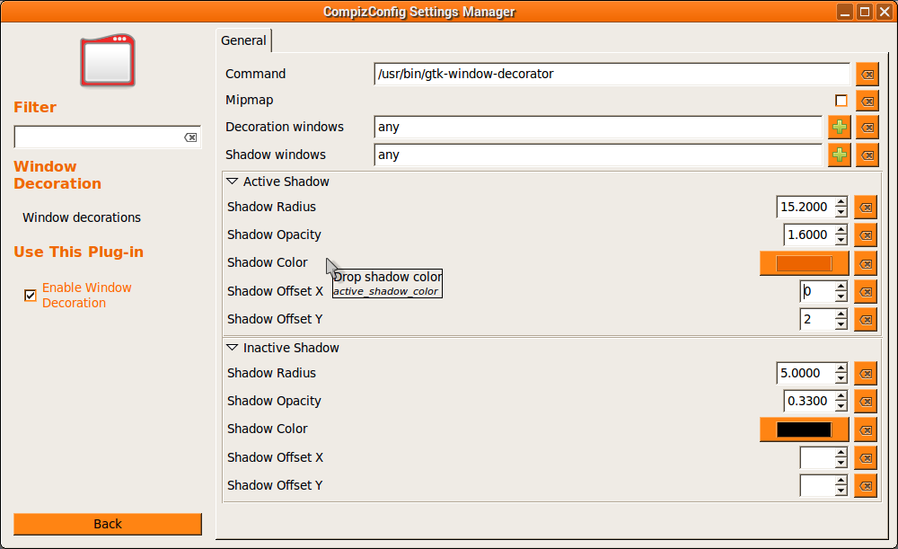Reset Active Shadow Offset Y to default

coord(866,319)
